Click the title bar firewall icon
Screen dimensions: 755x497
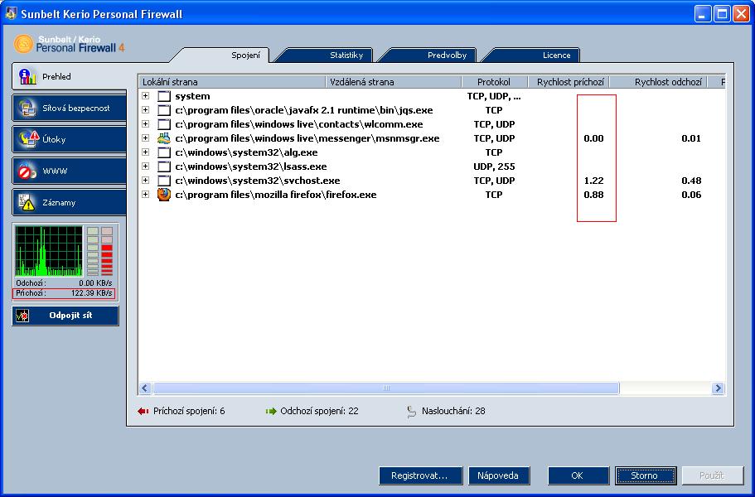point(11,13)
